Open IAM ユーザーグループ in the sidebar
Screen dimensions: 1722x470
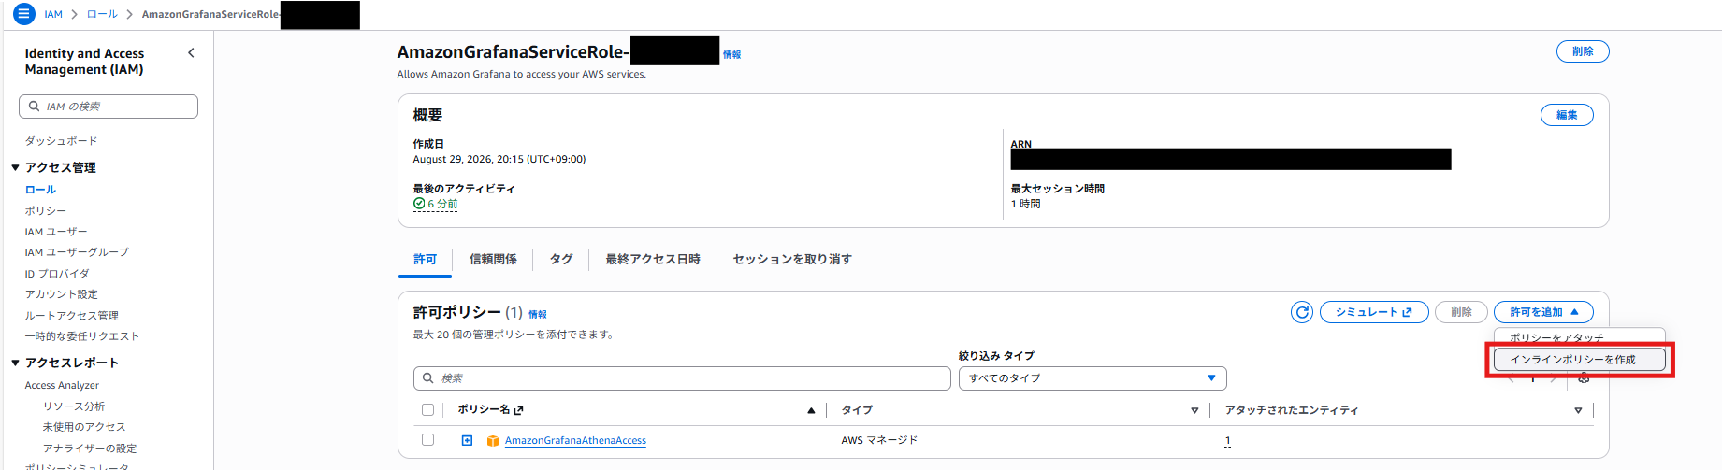pyautogui.click(x=77, y=252)
